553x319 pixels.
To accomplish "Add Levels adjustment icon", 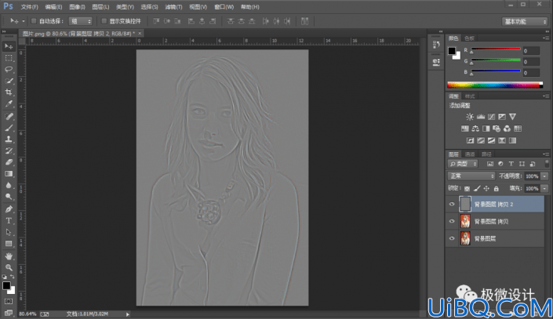I will pos(481,117).
